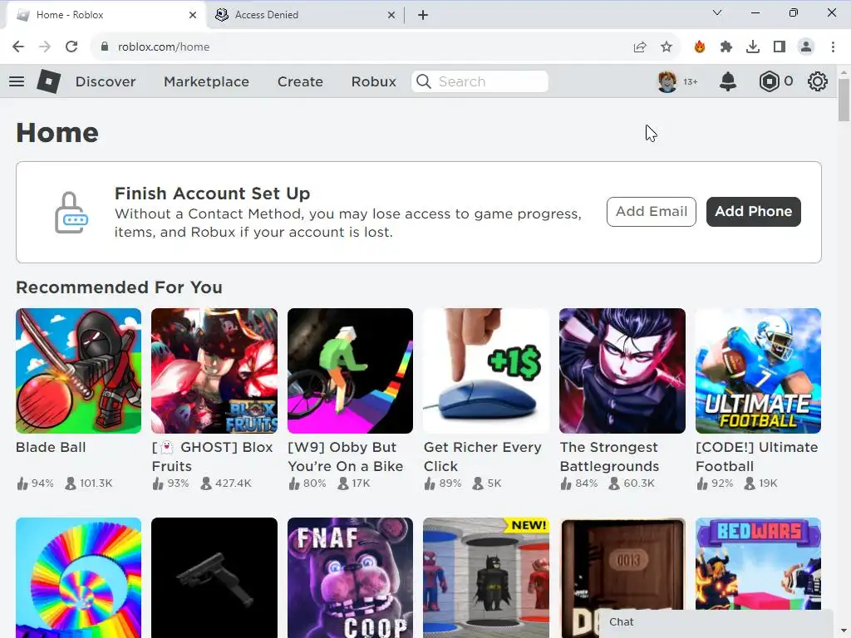Bookmark this page with star icon
The height and width of the screenshot is (638, 851).
[667, 47]
